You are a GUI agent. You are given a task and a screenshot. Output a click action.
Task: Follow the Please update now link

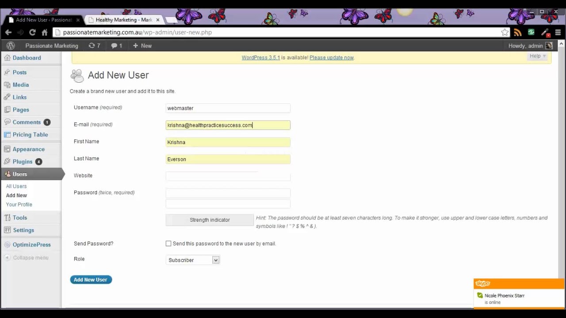[332, 57]
